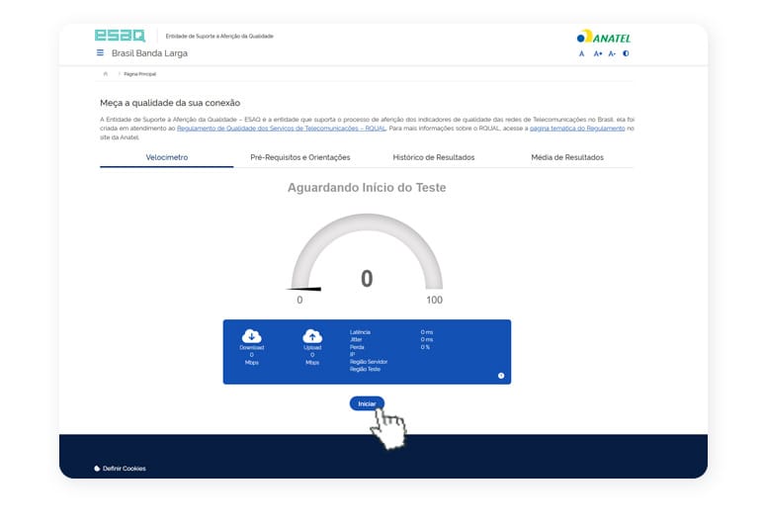The image size is (766, 527).
Task: Open the hamburger menu beside Brasil Banda Larga
Action: pyautogui.click(x=100, y=52)
